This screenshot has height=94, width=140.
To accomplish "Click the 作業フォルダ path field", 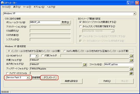I will coord(79,60).
